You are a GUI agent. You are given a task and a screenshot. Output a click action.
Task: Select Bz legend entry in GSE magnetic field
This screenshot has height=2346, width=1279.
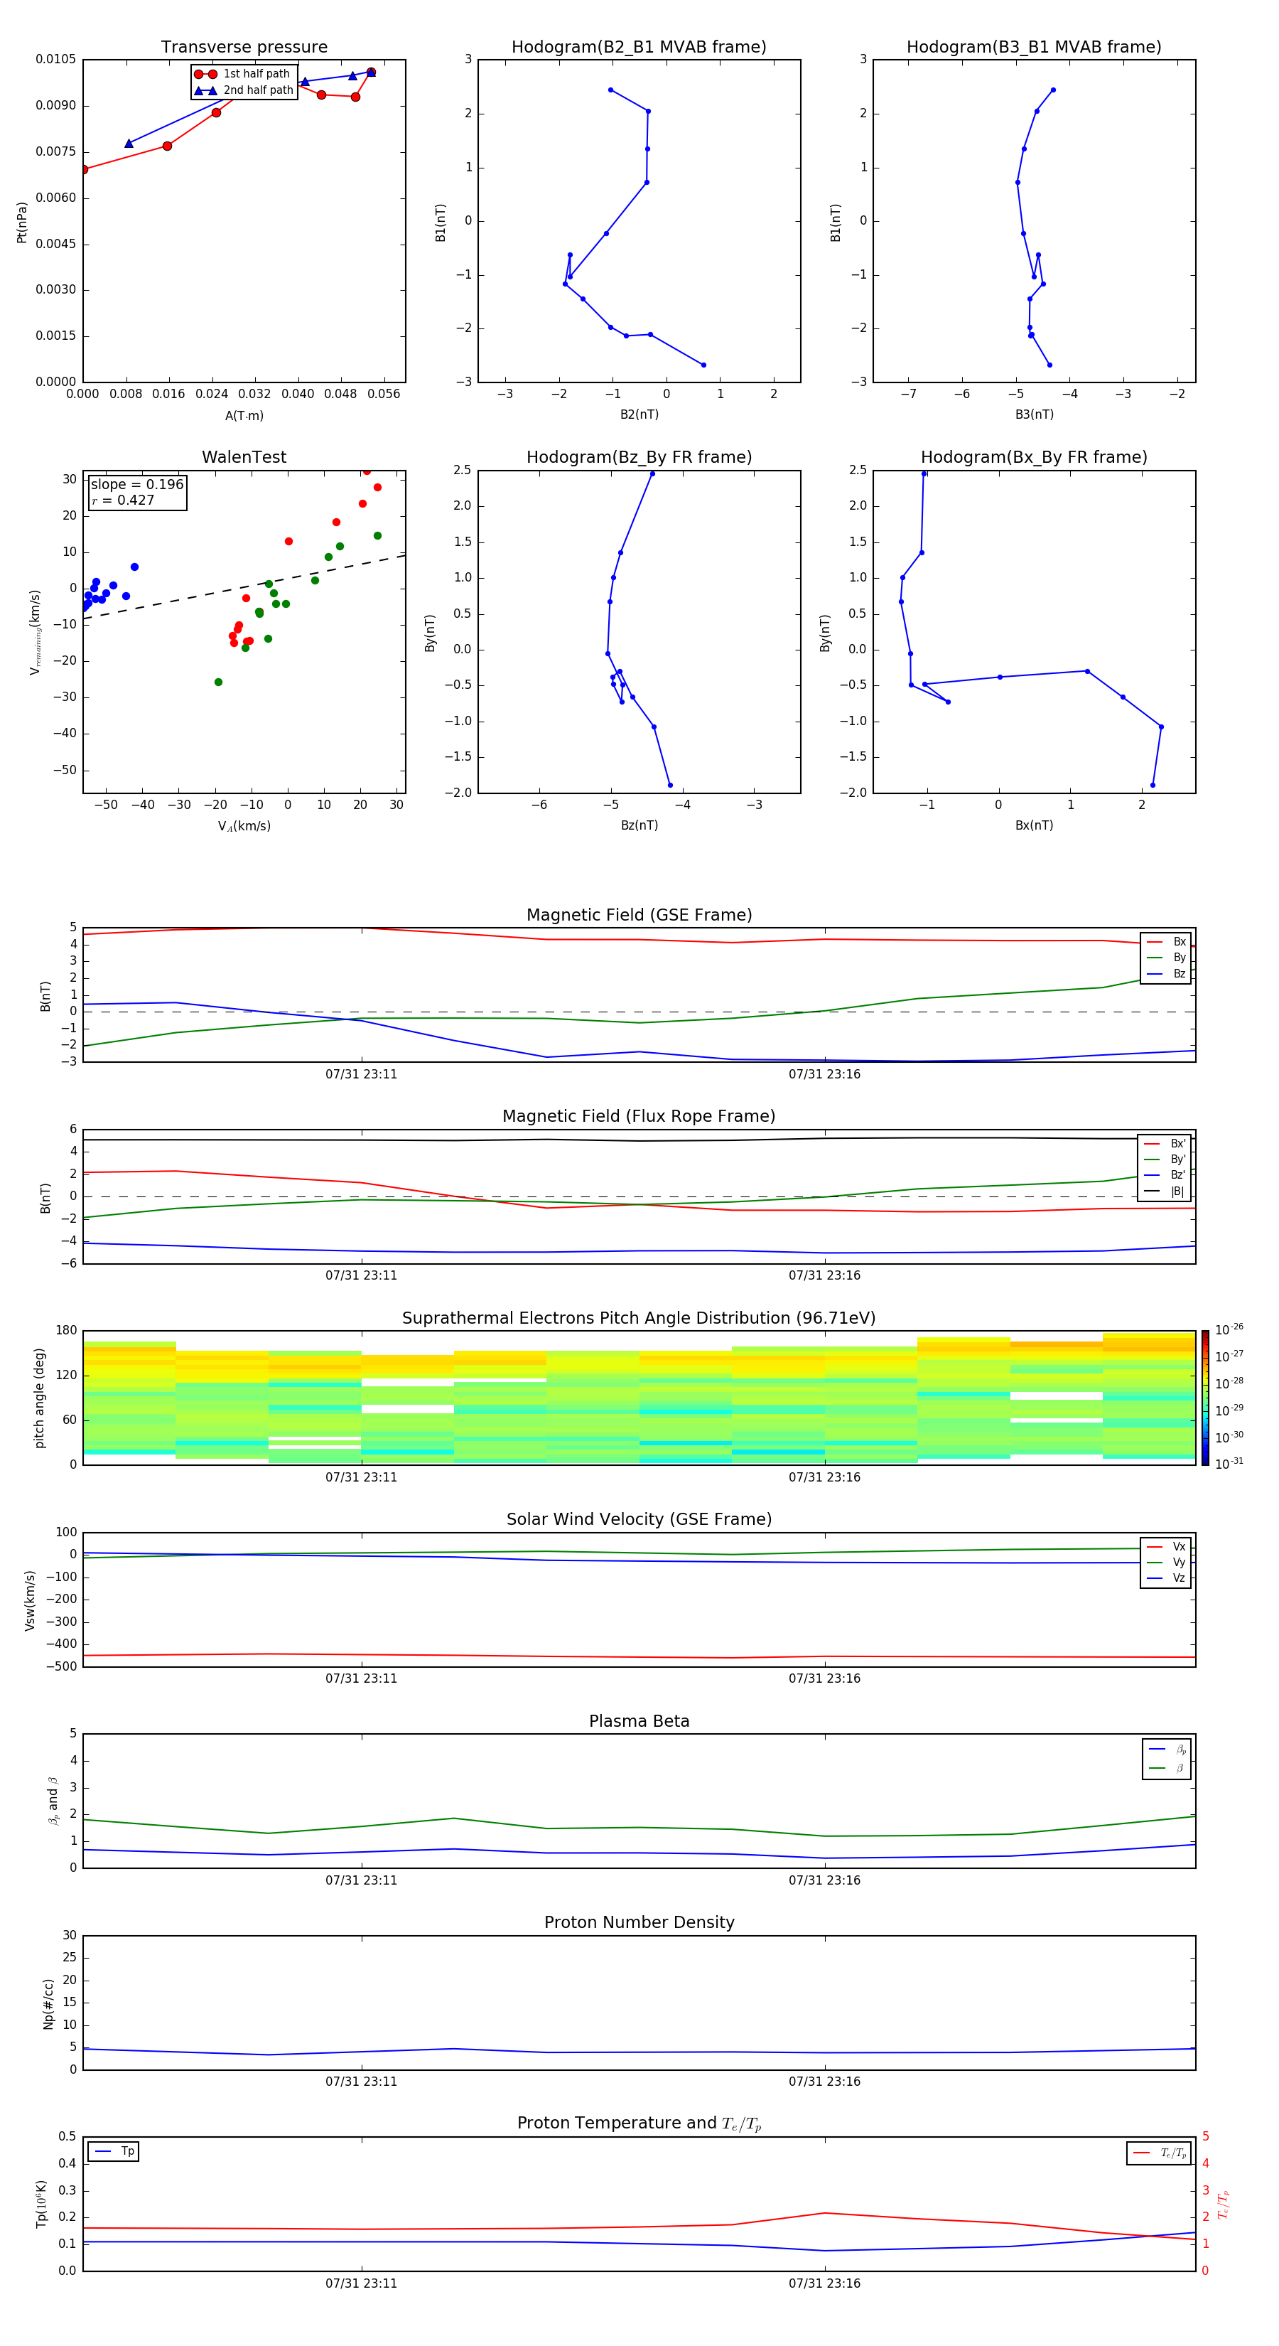[x=1166, y=973]
